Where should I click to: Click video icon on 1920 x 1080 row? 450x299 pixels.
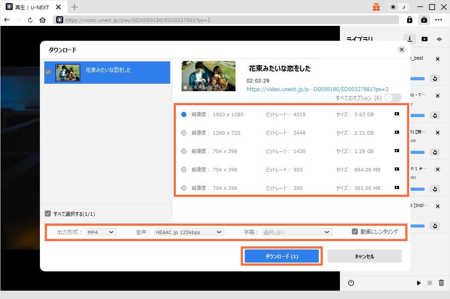[396, 114]
